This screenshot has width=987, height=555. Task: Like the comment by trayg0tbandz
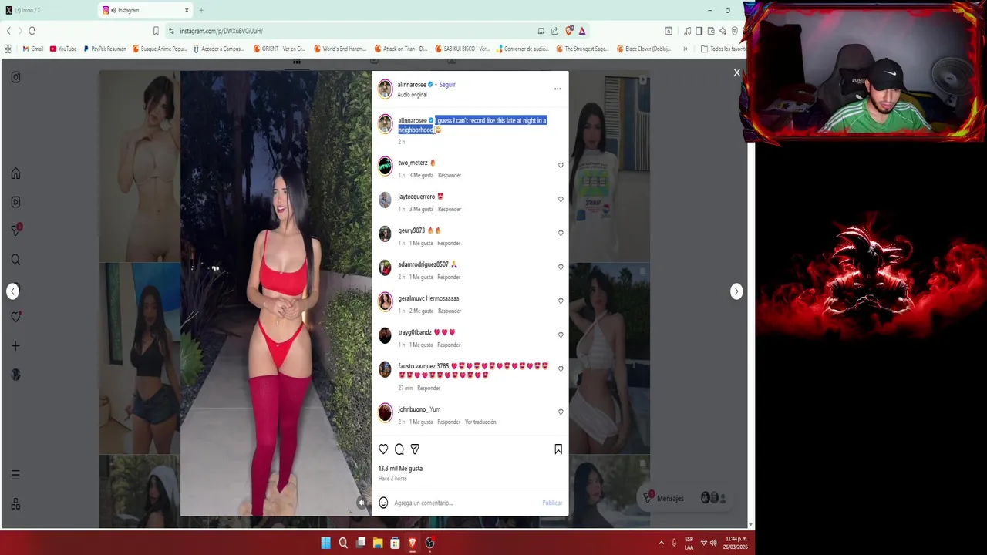[x=561, y=335]
